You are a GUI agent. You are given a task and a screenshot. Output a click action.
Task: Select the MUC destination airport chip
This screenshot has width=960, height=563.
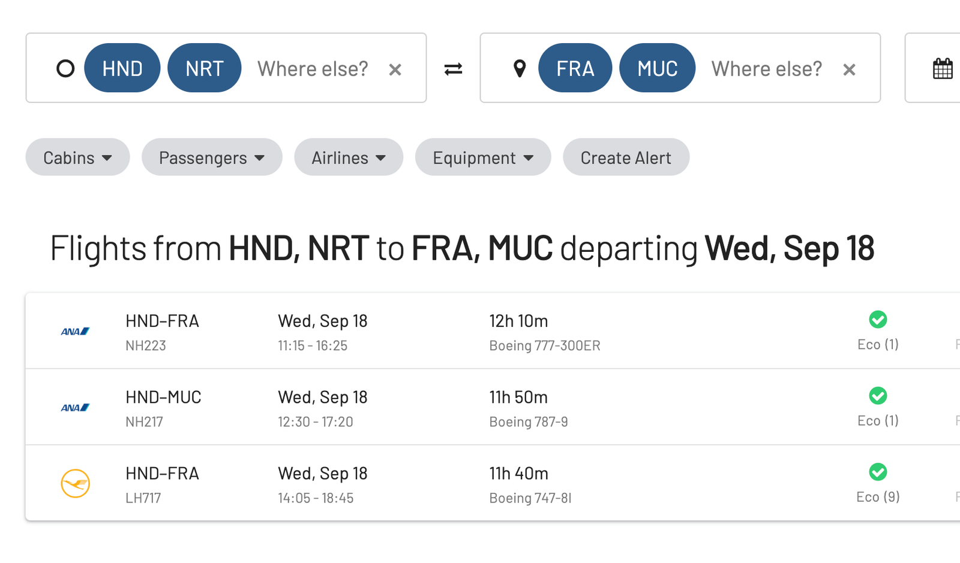pyautogui.click(x=658, y=68)
